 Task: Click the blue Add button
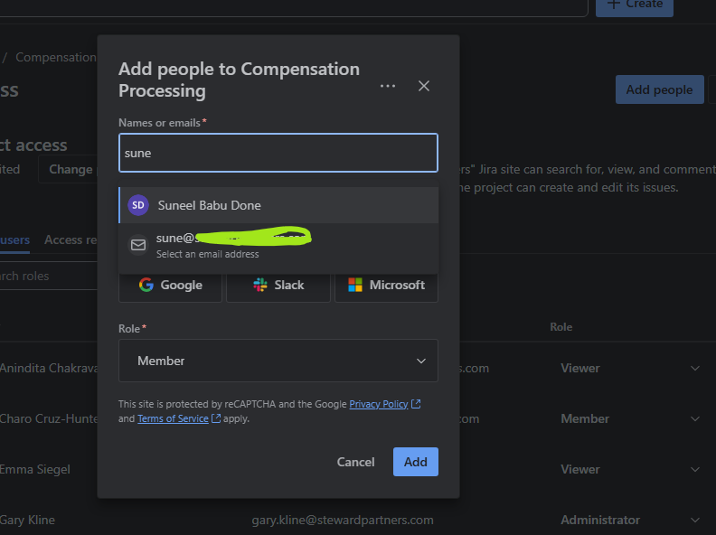point(415,462)
